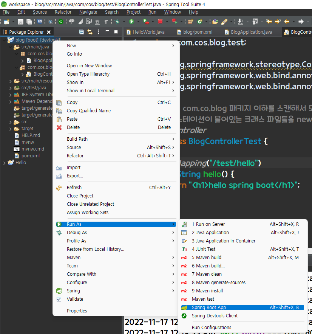Click the Save toolbar icon

(20, 22)
